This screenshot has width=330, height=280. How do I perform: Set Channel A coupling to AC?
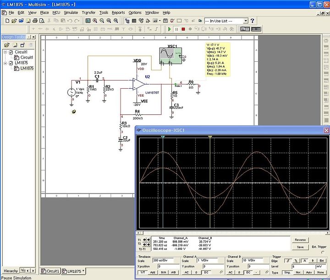[187, 272]
